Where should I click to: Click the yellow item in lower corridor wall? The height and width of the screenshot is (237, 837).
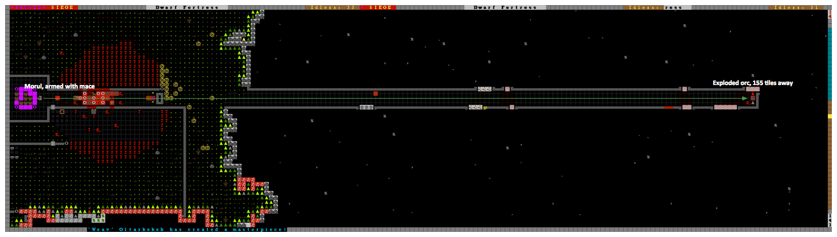click(485, 107)
